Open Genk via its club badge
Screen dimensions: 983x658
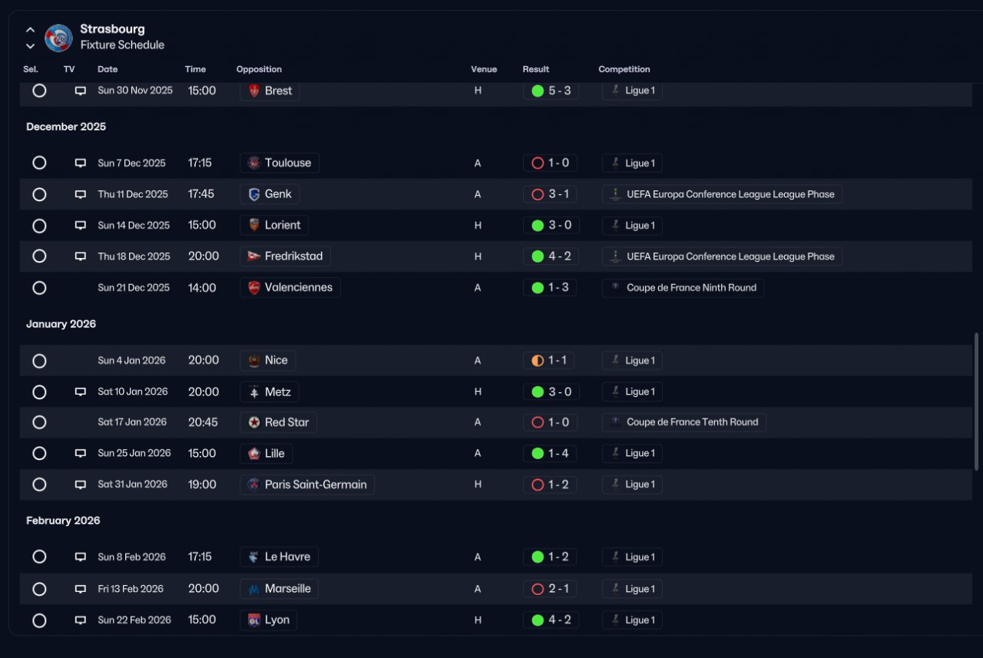click(x=254, y=194)
